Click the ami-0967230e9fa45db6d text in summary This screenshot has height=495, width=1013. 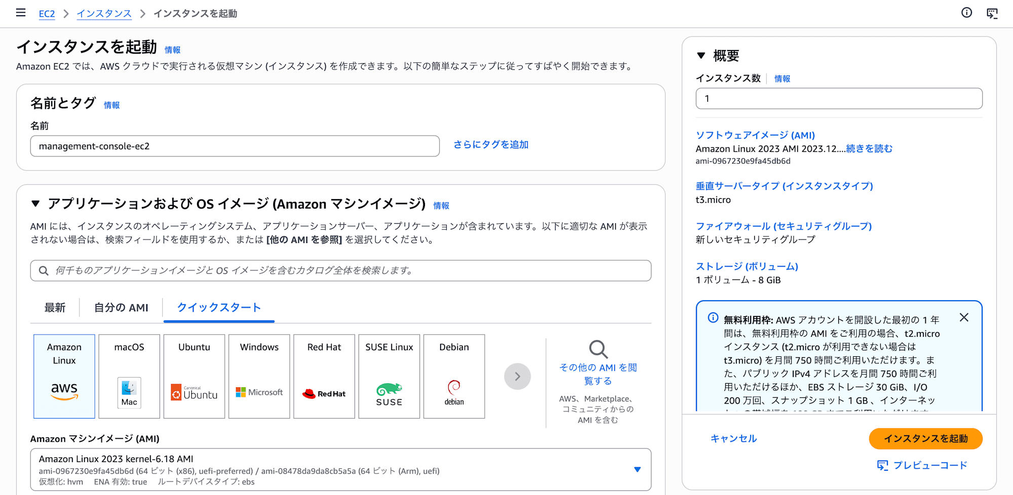click(743, 161)
